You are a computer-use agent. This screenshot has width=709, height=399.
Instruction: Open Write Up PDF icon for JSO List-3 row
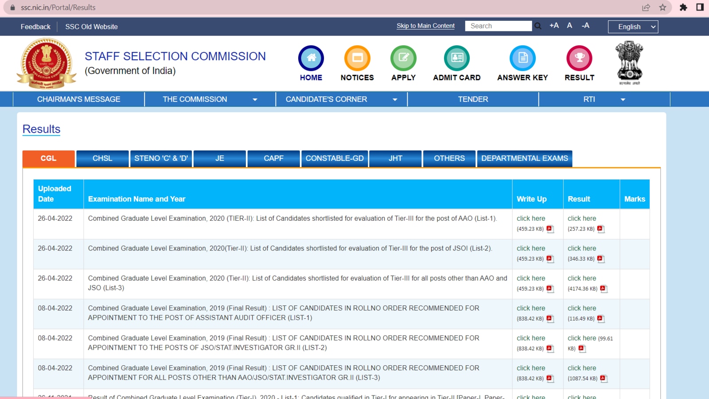tap(550, 289)
